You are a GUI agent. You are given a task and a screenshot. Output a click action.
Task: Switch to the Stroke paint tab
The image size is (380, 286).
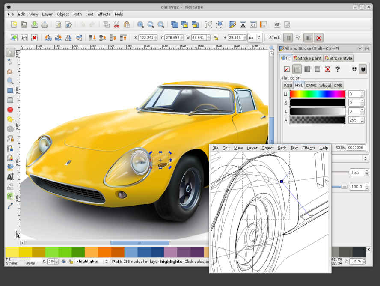[x=308, y=58]
